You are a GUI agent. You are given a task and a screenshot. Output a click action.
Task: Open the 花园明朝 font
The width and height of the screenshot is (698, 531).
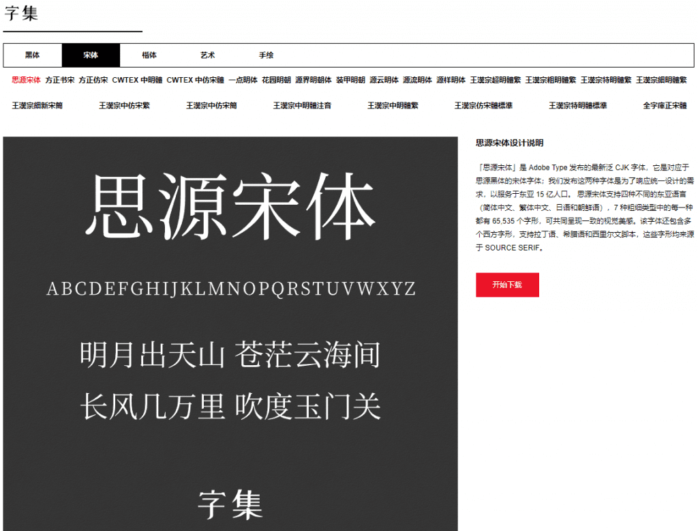tap(276, 80)
